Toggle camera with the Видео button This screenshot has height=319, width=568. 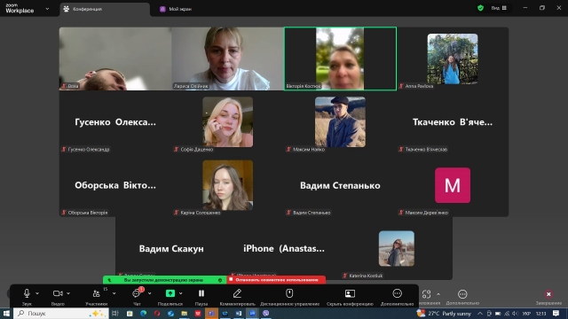[58, 297]
